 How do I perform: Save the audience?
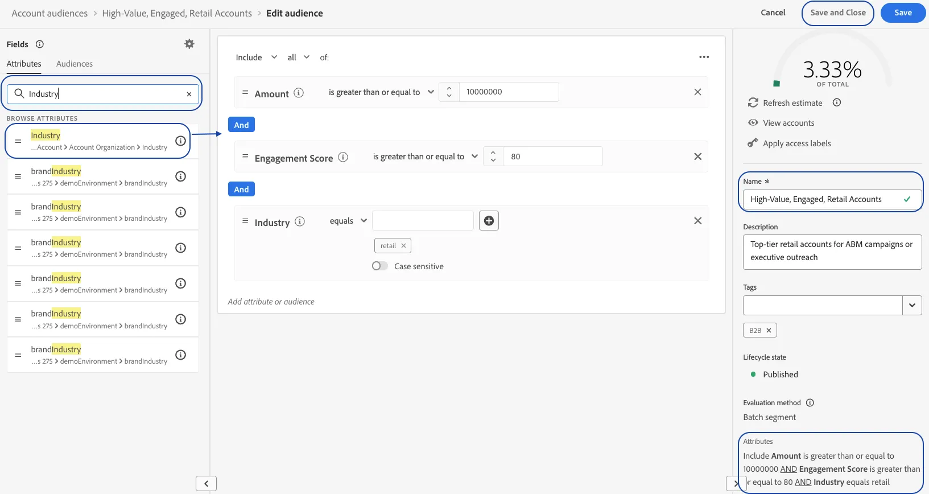click(903, 13)
